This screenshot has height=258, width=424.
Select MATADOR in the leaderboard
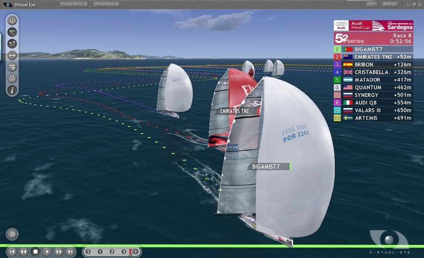pos(373,80)
